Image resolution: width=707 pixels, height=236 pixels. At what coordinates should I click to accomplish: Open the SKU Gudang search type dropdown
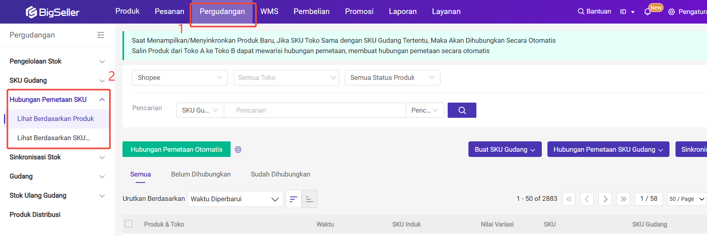(x=200, y=110)
